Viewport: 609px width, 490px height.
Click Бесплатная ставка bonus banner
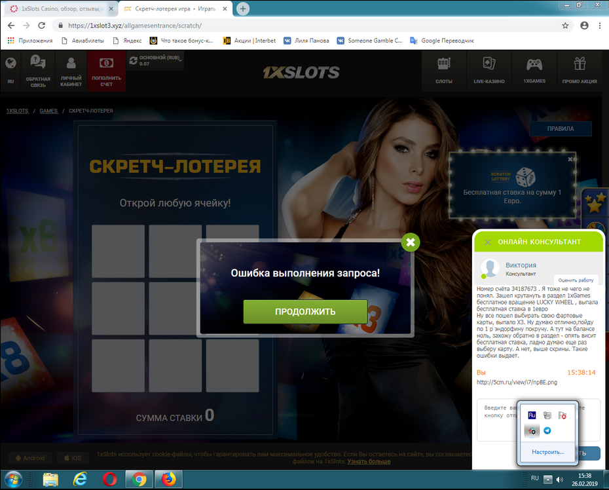[x=512, y=185]
